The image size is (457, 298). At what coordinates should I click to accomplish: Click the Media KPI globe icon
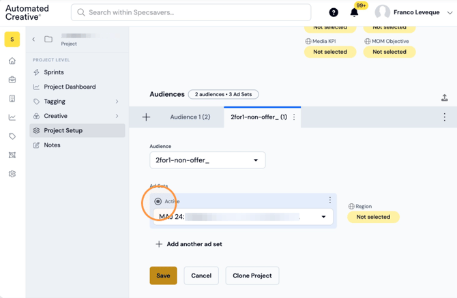tap(308, 42)
